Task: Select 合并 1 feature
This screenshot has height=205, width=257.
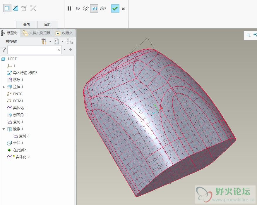Action: 18,143
